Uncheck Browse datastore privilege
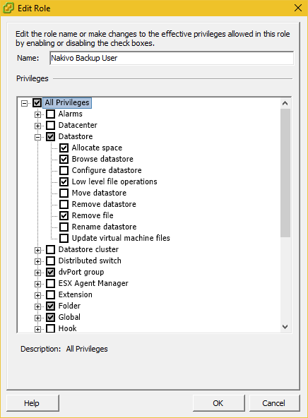 (x=64, y=159)
